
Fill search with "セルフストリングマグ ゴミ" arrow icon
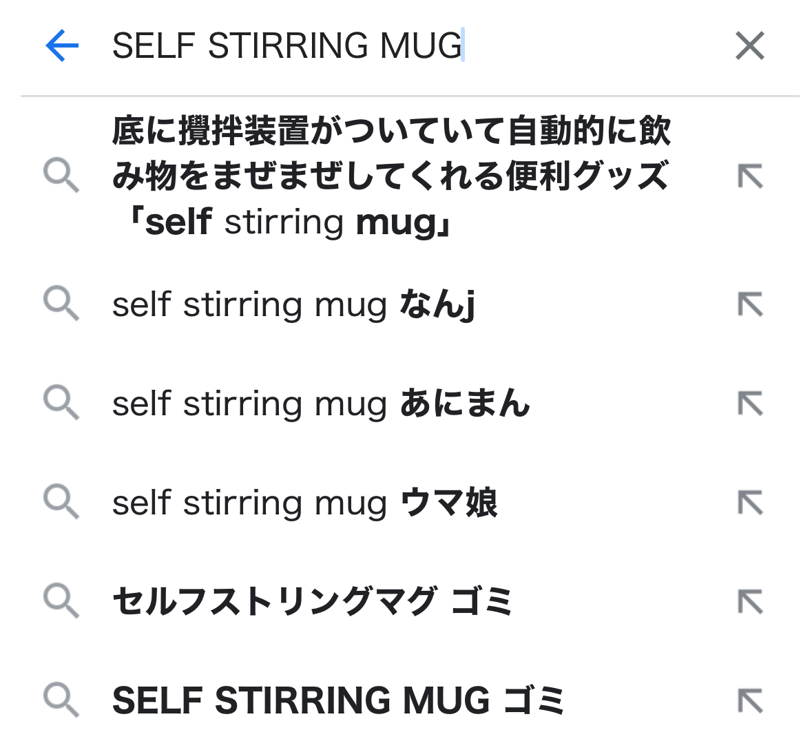pos(750,602)
